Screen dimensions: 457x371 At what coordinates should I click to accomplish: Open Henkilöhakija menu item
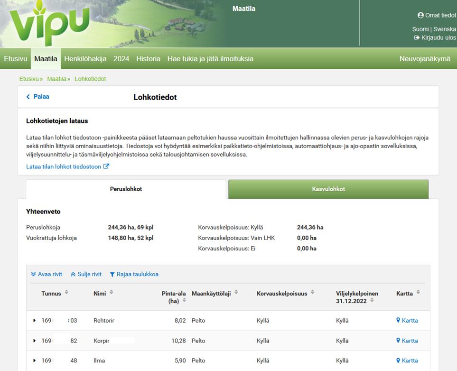pos(85,59)
